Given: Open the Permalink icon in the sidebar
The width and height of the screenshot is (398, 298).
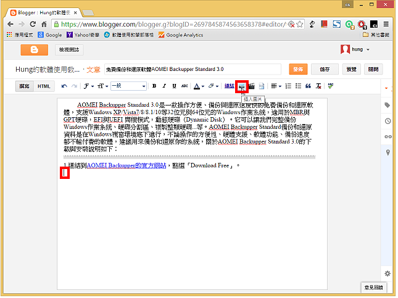Looking at the screenshot, I should point(388,137).
